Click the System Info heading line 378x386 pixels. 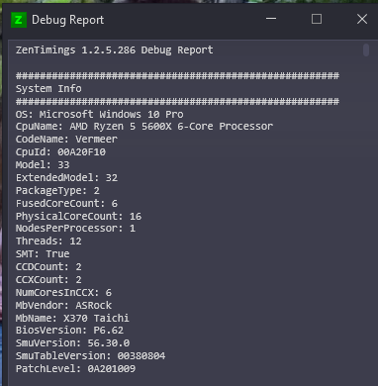click(48, 89)
